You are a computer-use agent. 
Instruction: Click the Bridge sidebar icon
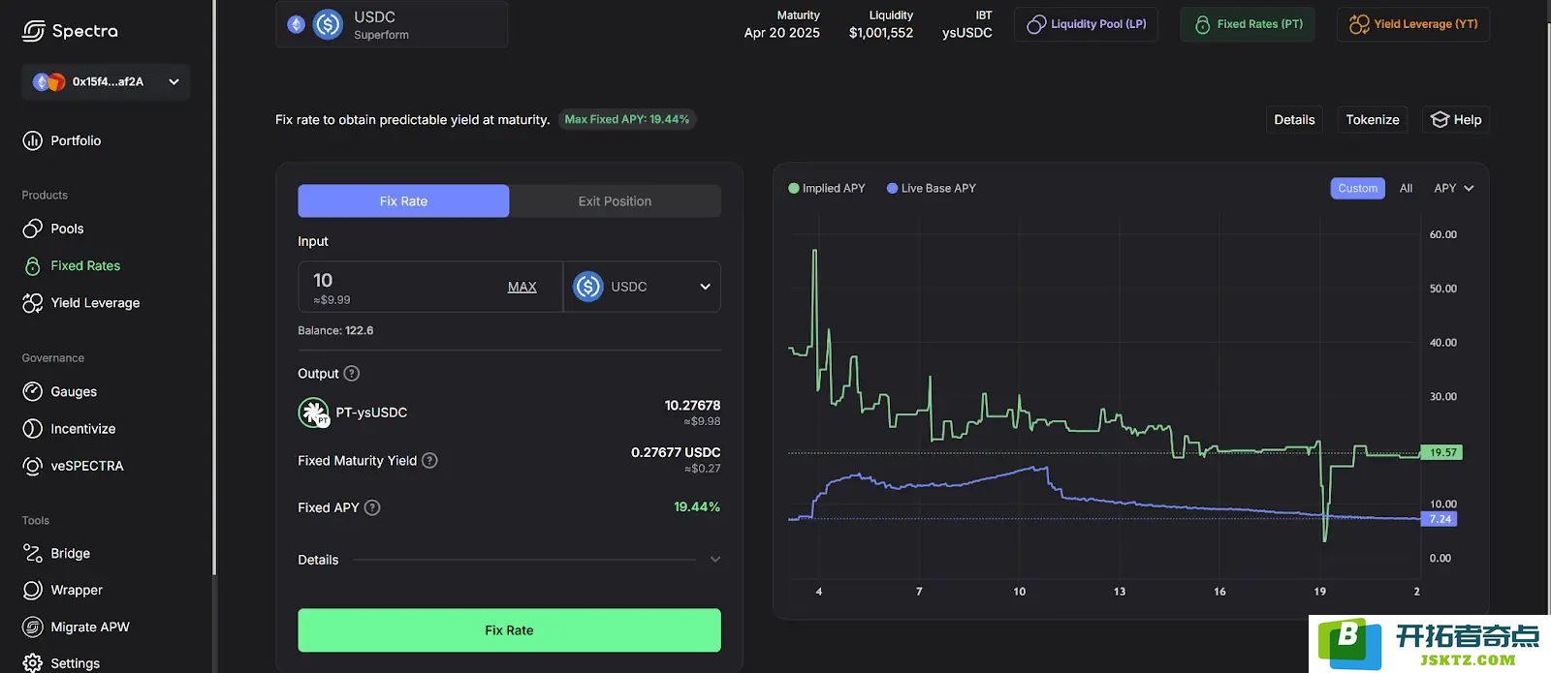(x=32, y=553)
